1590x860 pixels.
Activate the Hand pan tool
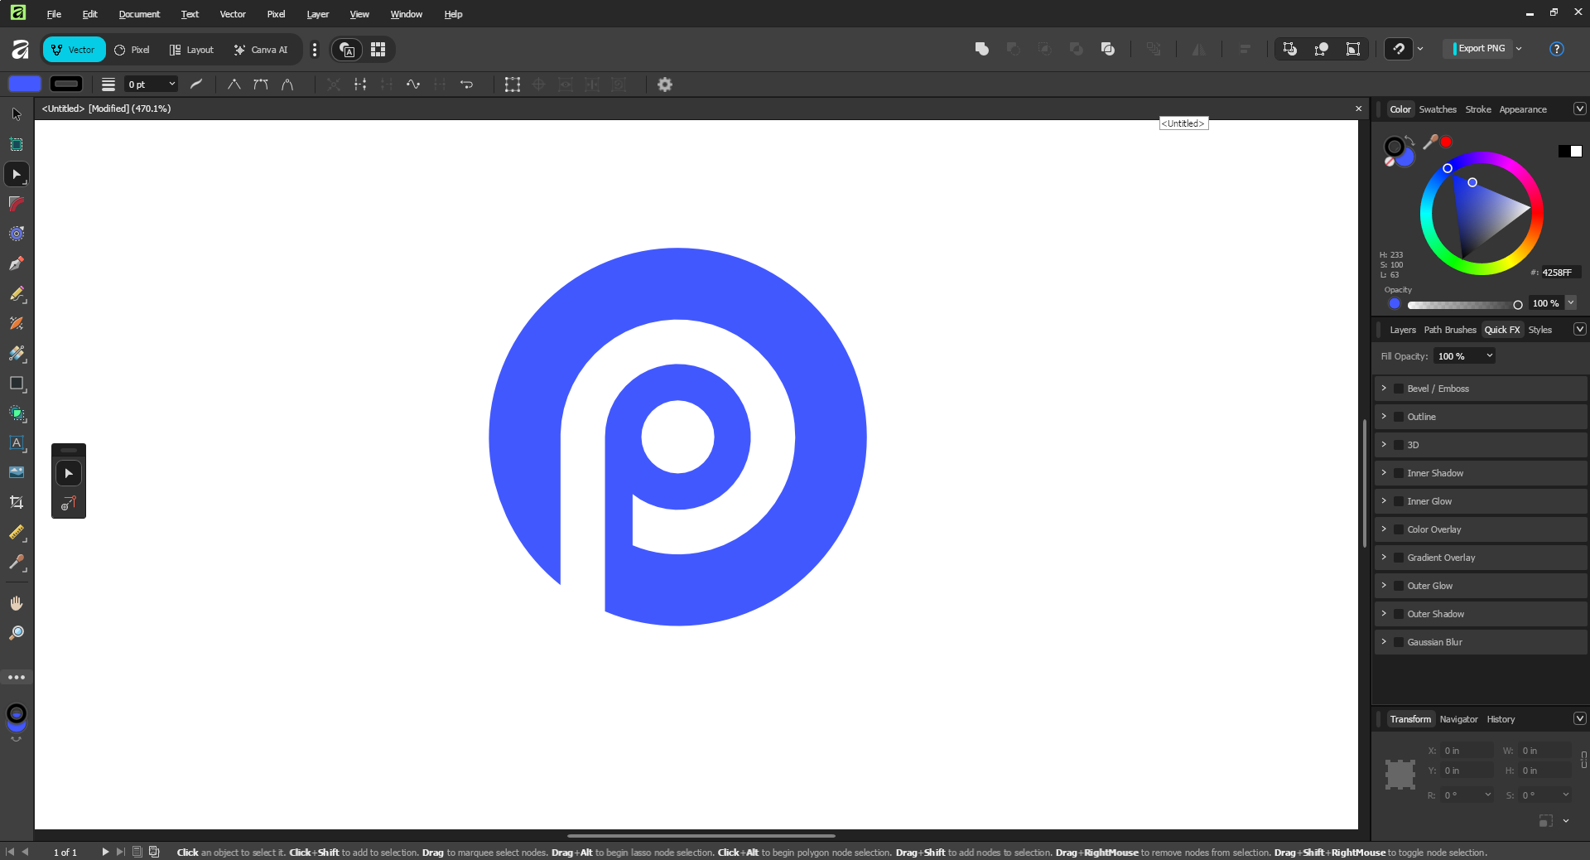[x=16, y=603]
